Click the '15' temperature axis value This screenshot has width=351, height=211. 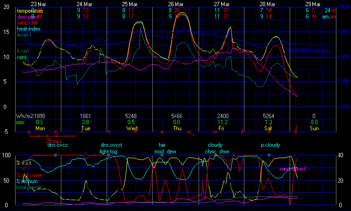(x=6, y=32)
